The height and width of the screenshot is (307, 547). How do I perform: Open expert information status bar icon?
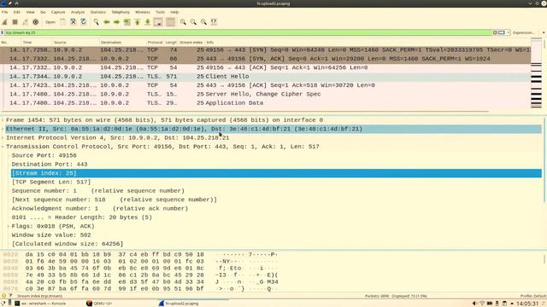tap(3, 296)
